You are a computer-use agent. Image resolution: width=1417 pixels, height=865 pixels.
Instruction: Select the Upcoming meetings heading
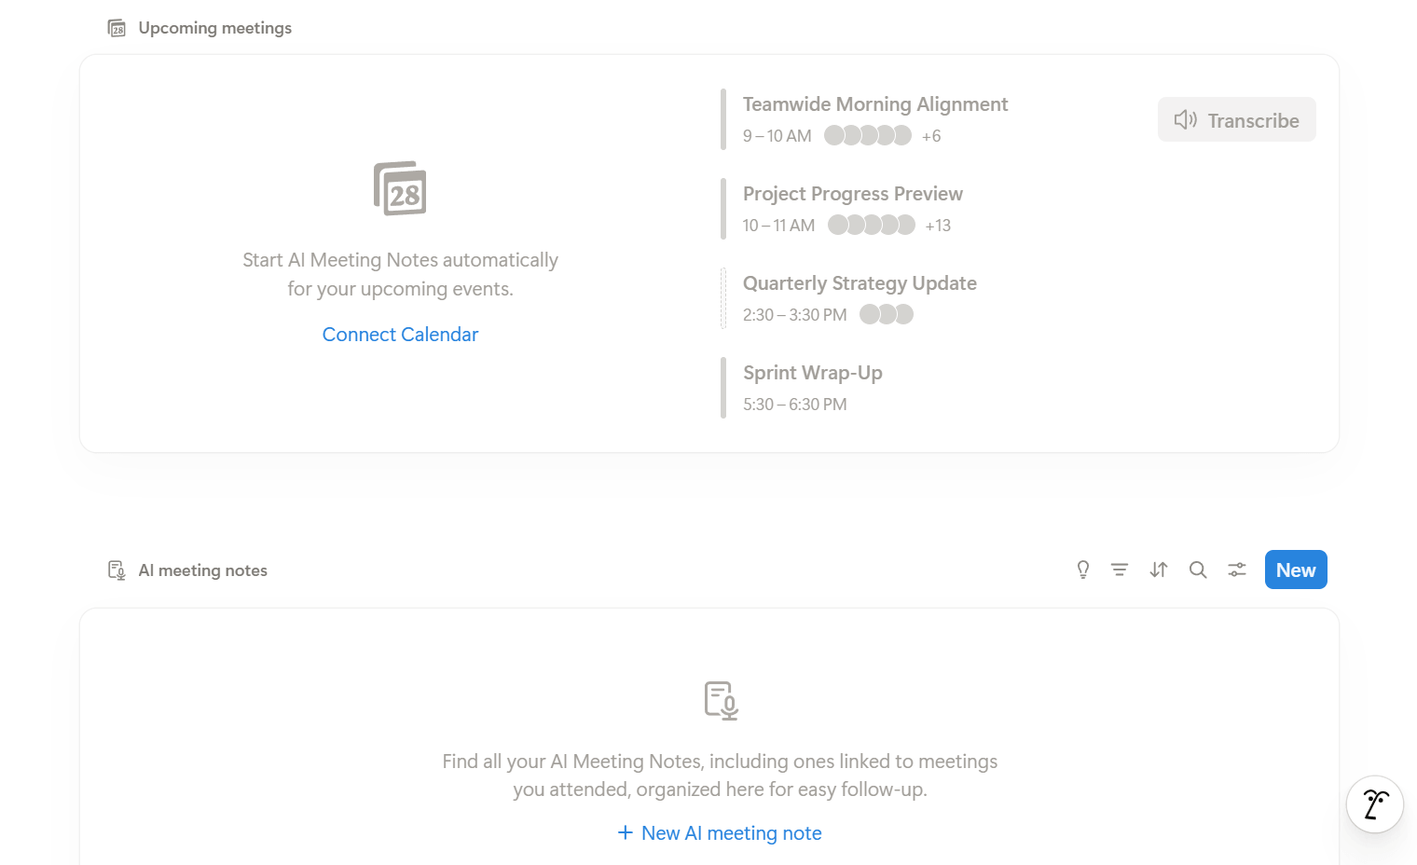click(x=215, y=28)
